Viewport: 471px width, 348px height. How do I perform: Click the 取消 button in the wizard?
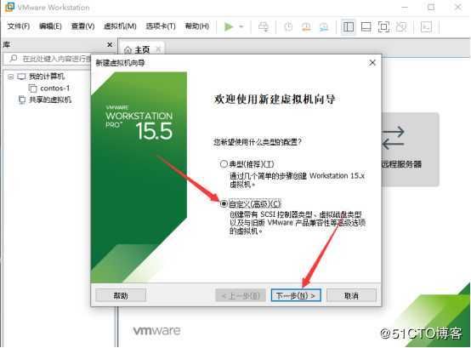pyautogui.click(x=351, y=296)
